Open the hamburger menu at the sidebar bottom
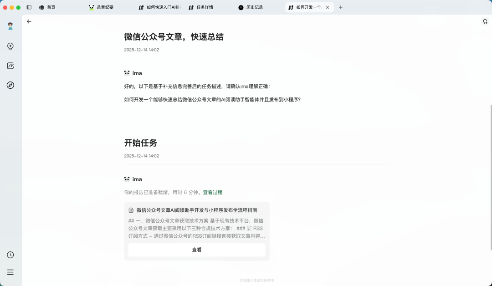 pos(10,272)
